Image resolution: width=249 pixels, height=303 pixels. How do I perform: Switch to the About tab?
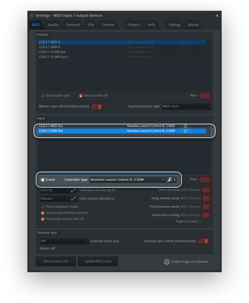coord(193,25)
